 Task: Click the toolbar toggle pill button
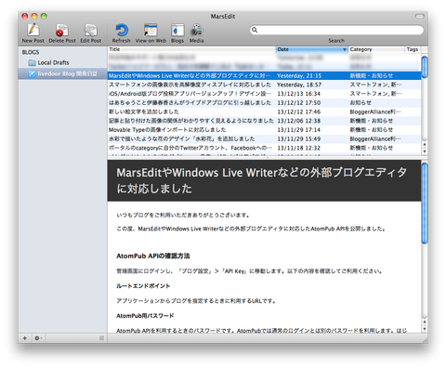(419, 16)
